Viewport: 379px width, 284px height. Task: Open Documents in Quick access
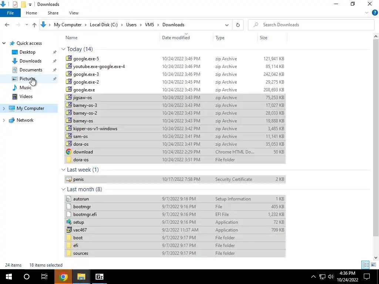[31, 70]
